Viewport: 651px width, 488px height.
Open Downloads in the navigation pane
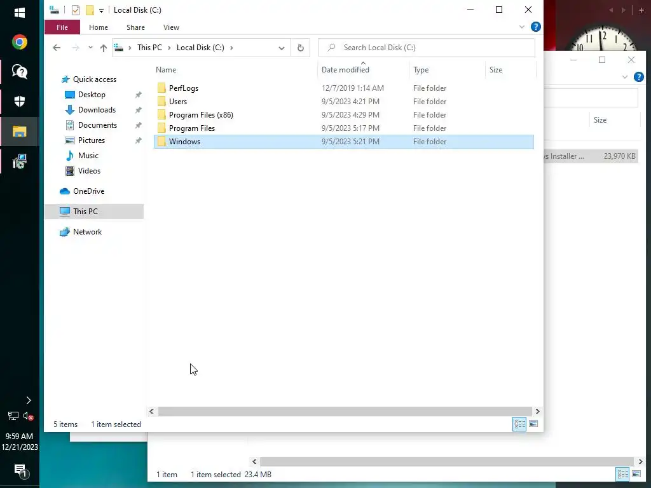(x=97, y=110)
